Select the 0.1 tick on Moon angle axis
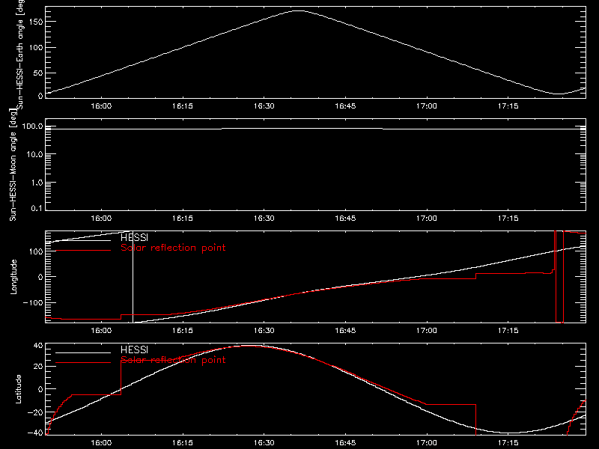The height and width of the screenshot is (449, 599). [37, 208]
